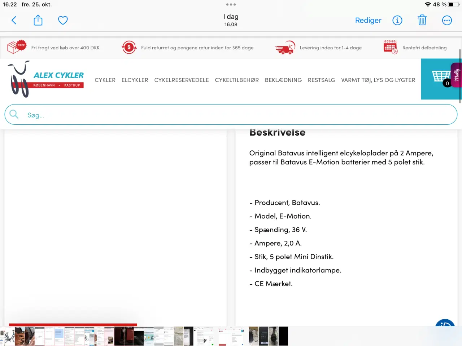Select CYKELTILBEHØR in the navigation
This screenshot has width=462, height=346.
(x=237, y=80)
